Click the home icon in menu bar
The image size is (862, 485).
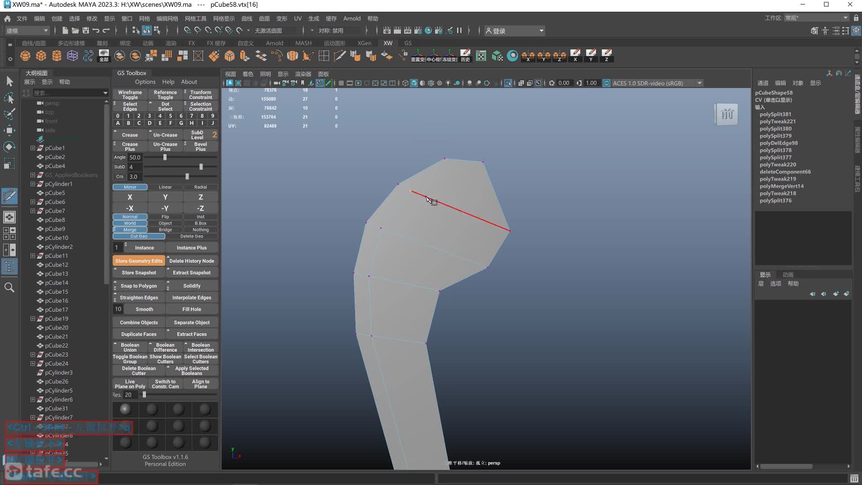click(x=7, y=18)
